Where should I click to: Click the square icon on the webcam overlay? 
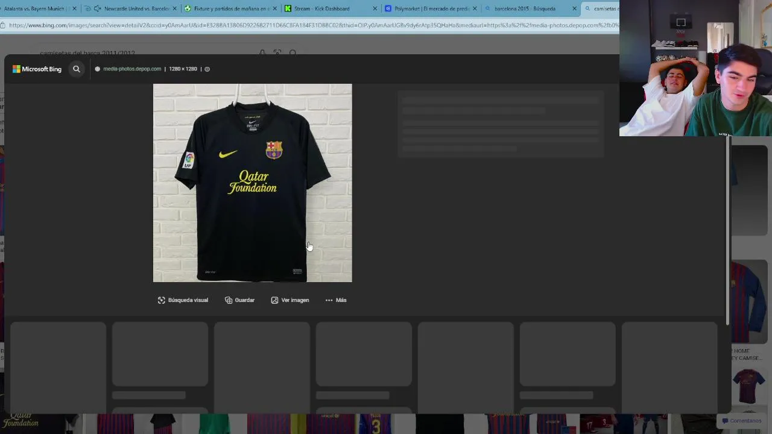tap(681, 23)
